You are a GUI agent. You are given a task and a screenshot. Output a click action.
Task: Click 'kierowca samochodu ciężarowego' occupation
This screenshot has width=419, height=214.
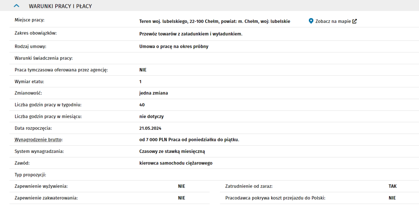point(176,163)
